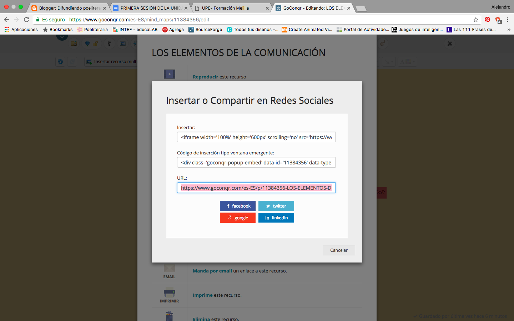Click the Pinterest extension icon
This screenshot has width=514, height=321.
click(x=488, y=20)
